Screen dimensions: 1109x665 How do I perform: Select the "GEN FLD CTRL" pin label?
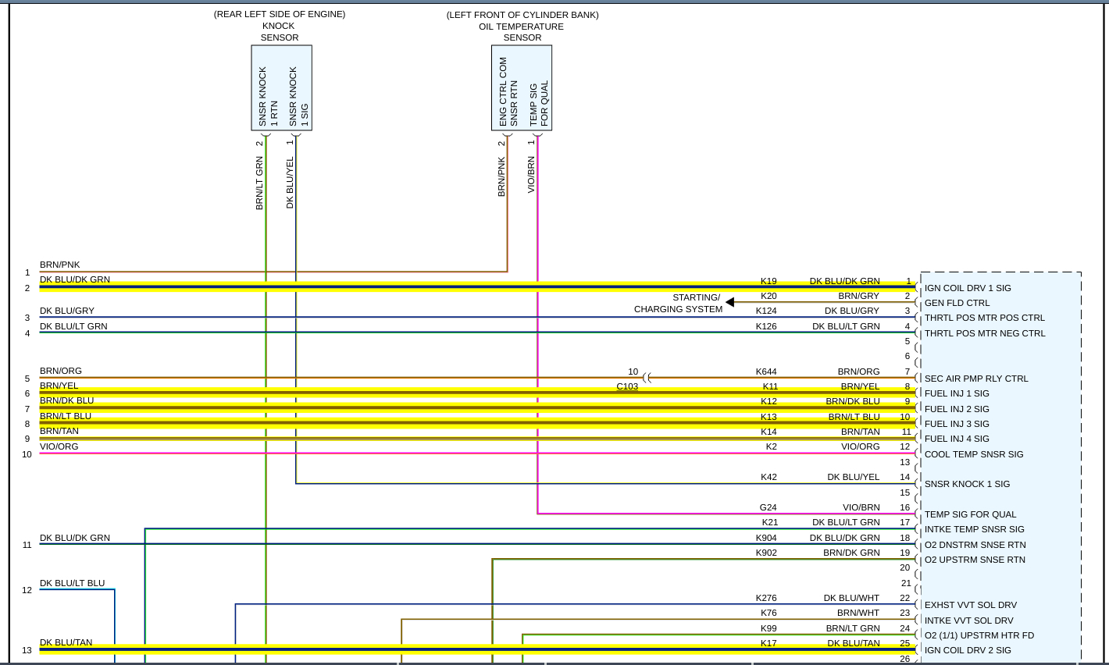(957, 303)
